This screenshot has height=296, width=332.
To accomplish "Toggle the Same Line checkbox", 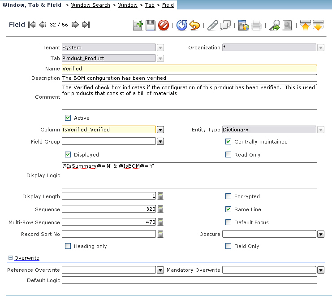I will point(229,209).
